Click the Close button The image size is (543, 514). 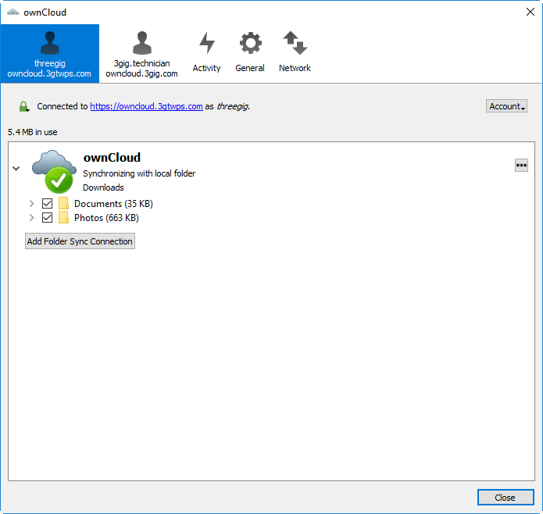(505, 498)
